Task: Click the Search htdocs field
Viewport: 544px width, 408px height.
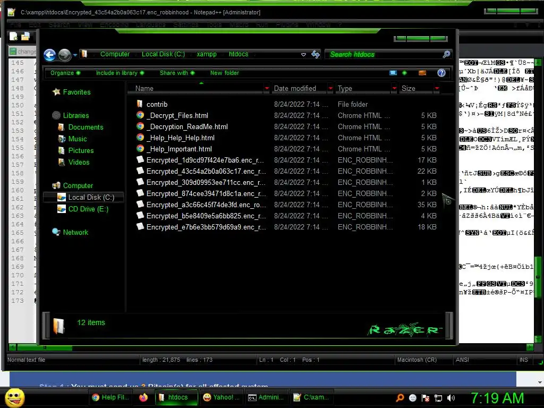Action: 384,55
